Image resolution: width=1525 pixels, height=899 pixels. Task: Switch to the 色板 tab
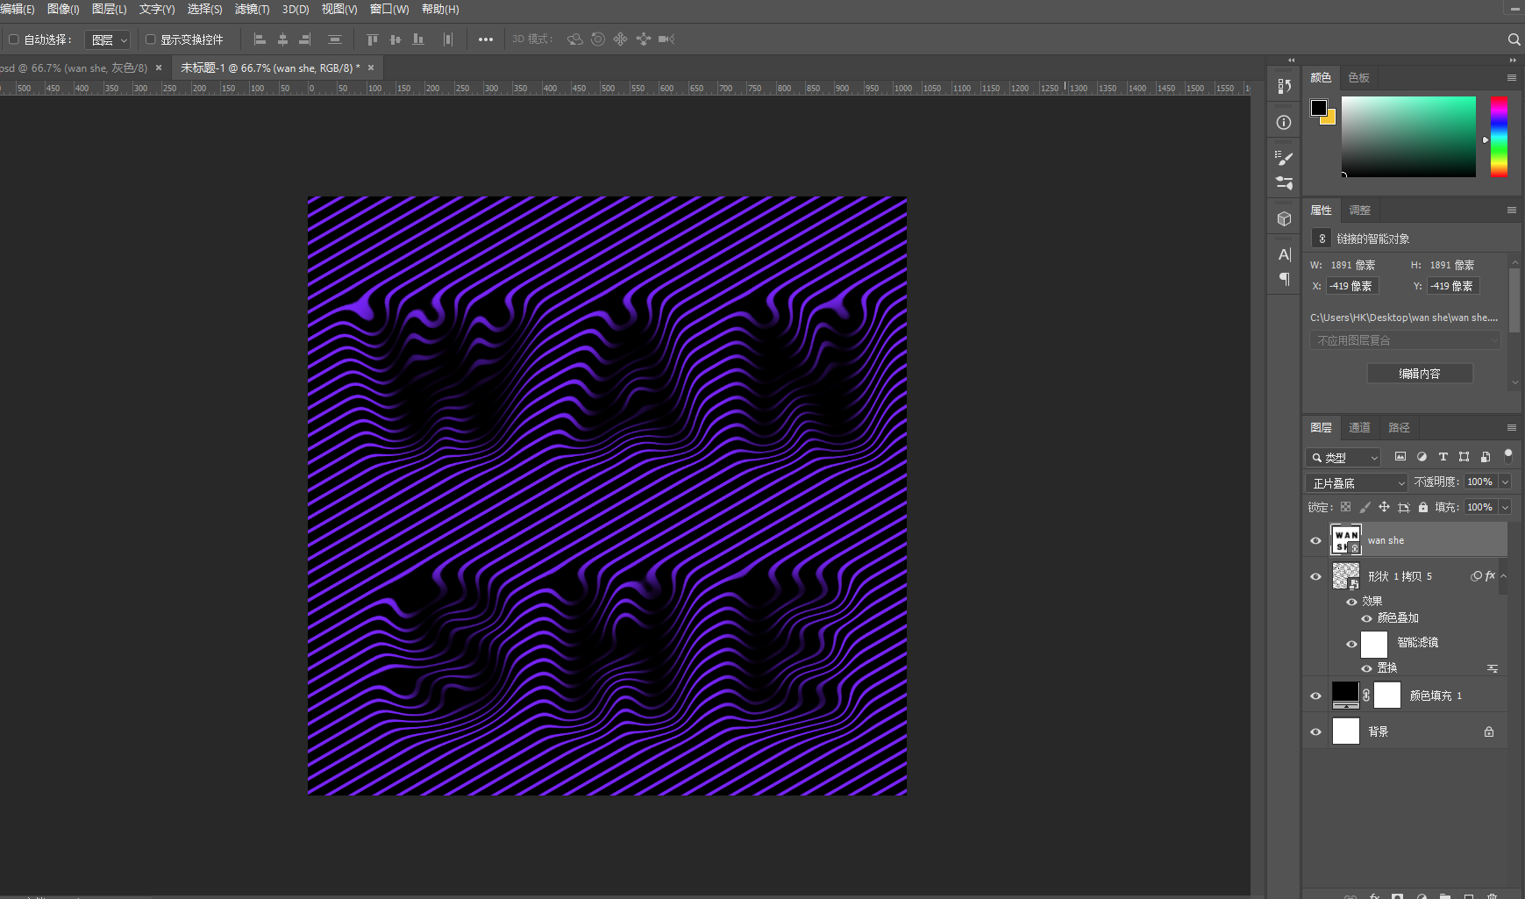[x=1359, y=77]
